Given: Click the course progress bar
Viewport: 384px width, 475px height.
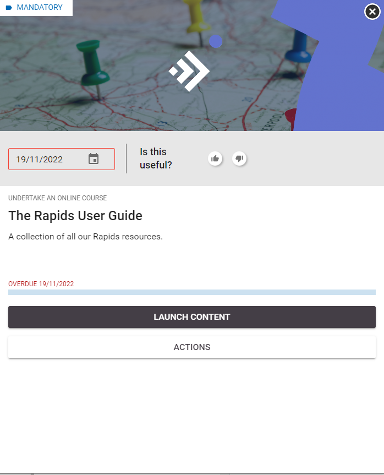Looking at the screenshot, I should click(191, 292).
